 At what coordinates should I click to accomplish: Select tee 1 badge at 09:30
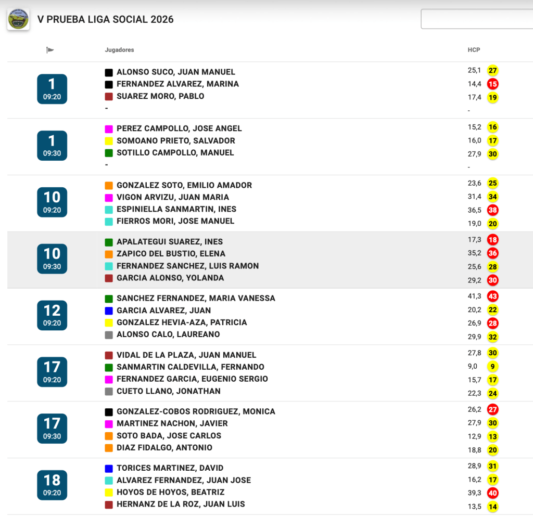52,146
